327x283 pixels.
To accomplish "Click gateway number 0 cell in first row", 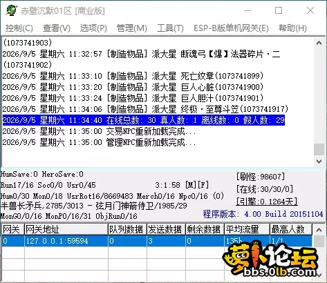I will pyautogui.click(x=13, y=241).
